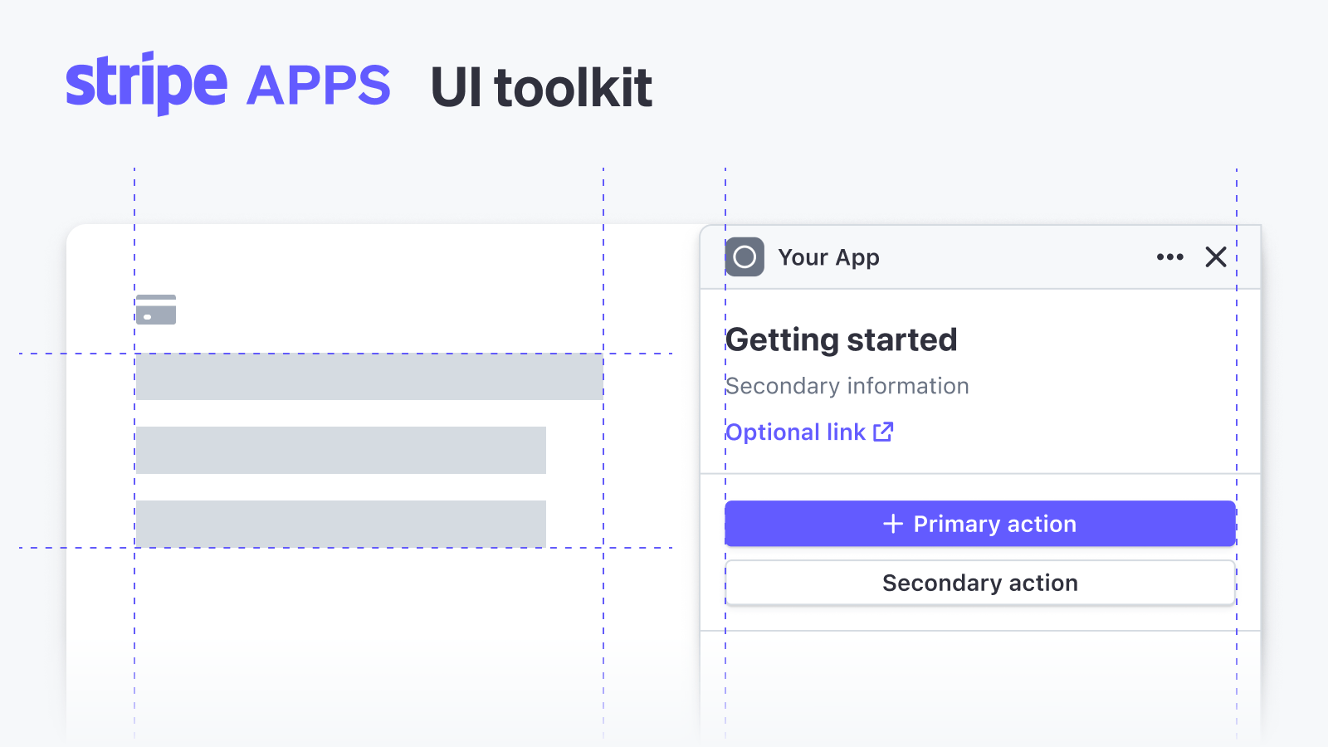Click the APPS wordmark beside Stripe
Viewport: 1328px width, 747px height.
click(319, 85)
